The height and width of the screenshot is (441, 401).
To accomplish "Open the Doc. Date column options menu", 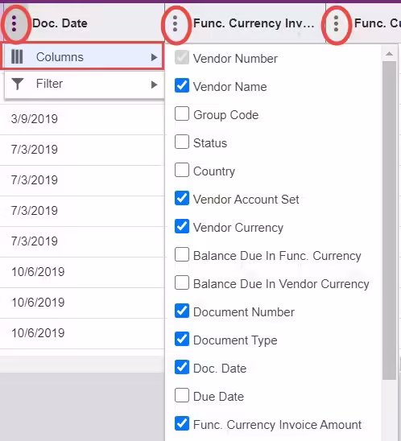I will click(14, 23).
